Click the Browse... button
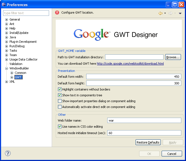This screenshot has height=161, width=186. click(x=173, y=57)
